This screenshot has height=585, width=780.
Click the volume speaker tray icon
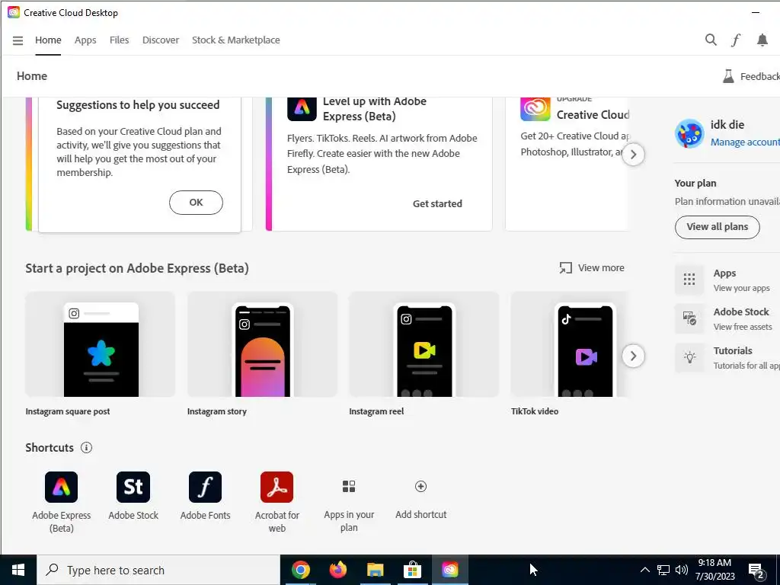point(682,570)
